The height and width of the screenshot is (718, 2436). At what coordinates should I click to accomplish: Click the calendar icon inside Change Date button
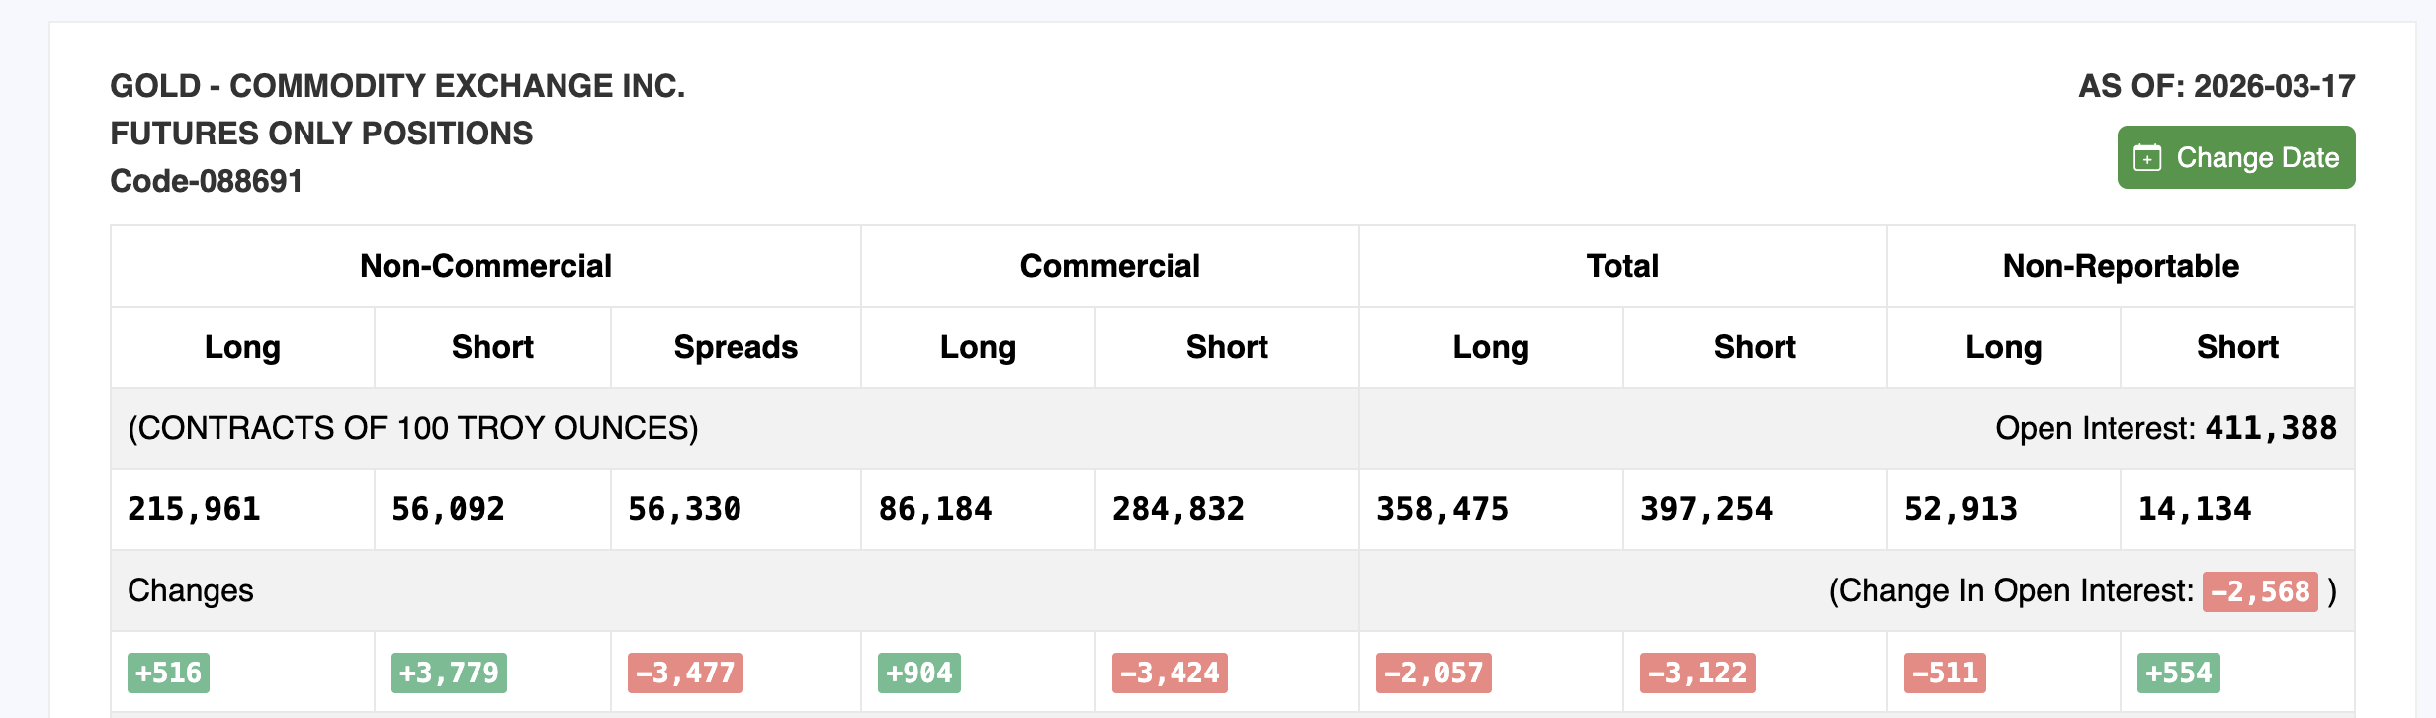(x=2146, y=156)
